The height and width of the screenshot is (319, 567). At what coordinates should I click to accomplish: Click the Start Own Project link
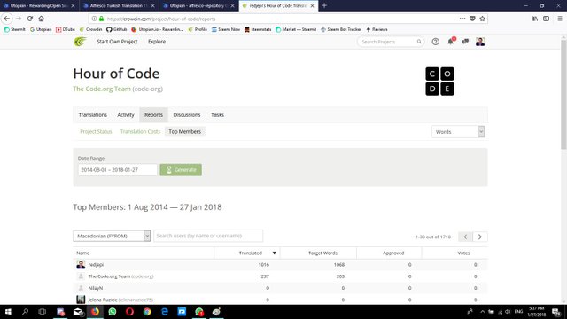117,42
